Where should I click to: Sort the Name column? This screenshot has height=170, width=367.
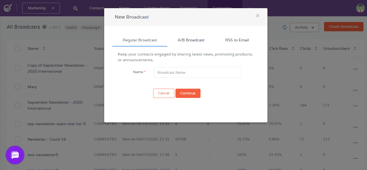click(x=44, y=48)
